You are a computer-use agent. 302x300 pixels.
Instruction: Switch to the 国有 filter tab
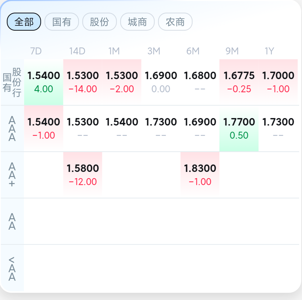click(62, 22)
